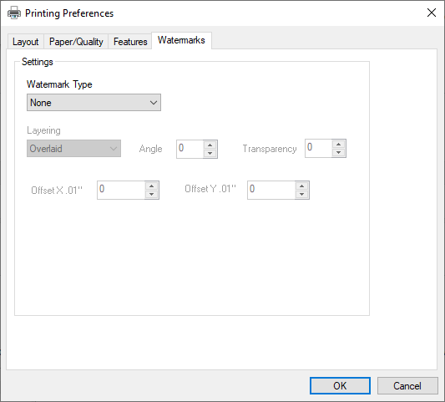Switch to the Layout tab

pos(26,42)
